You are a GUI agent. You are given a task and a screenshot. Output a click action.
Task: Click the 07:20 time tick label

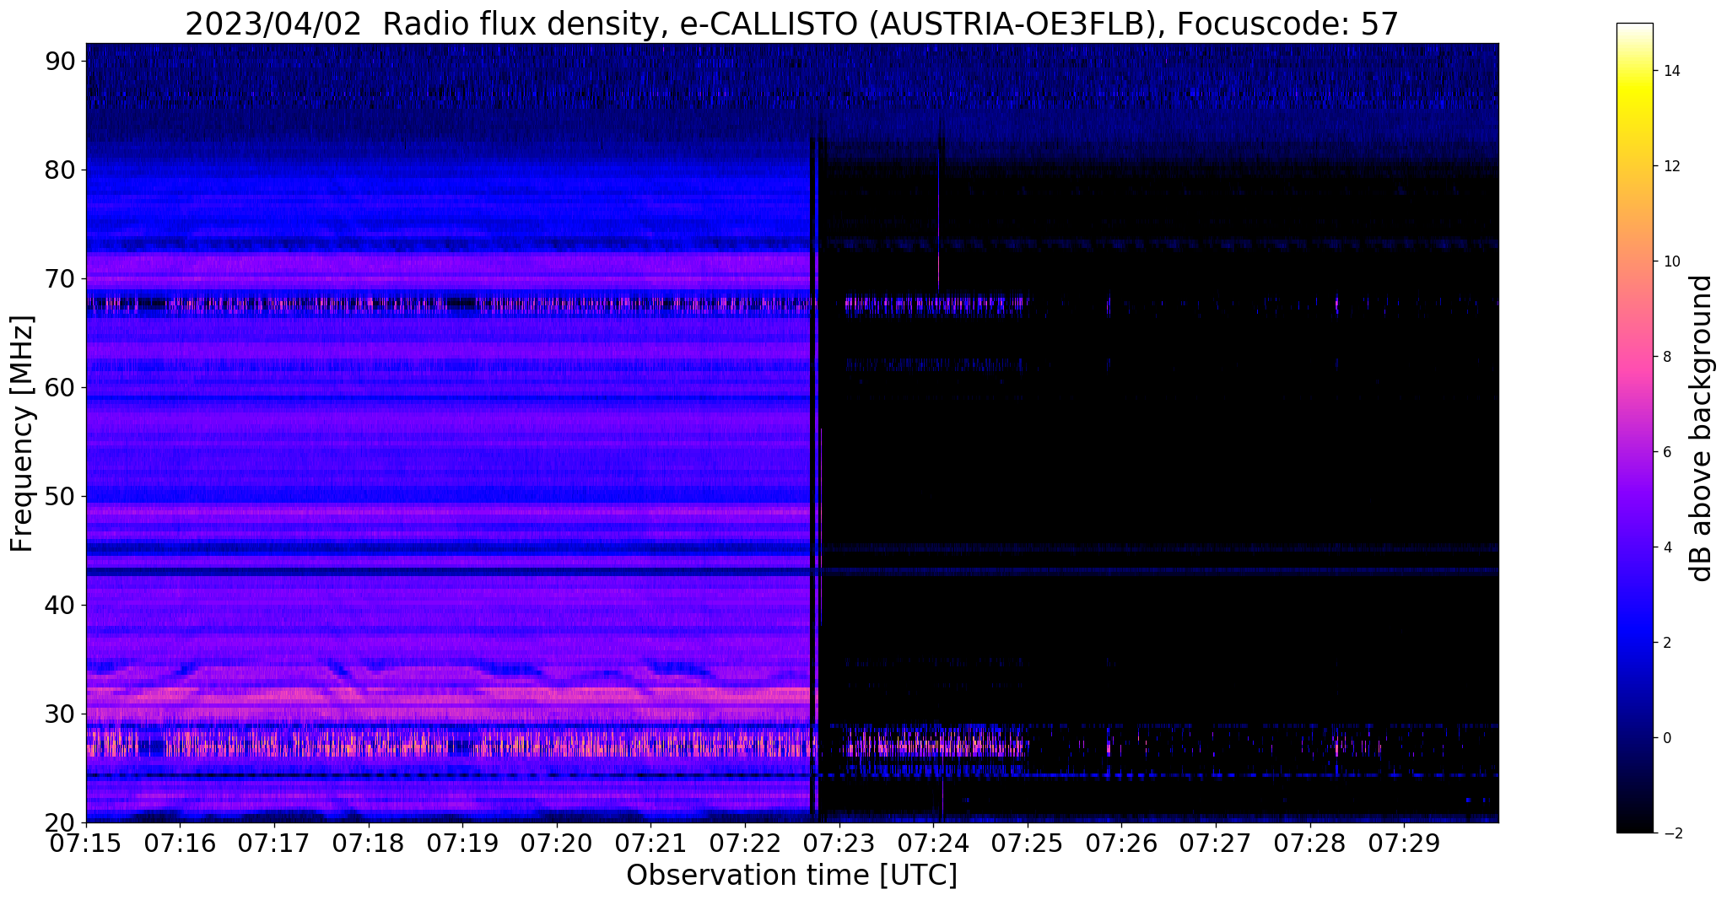point(557,843)
